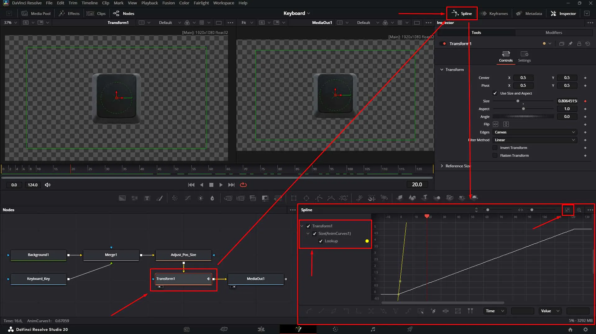Switch to the Fairlight page
596x334 pixels.
(x=373, y=329)
